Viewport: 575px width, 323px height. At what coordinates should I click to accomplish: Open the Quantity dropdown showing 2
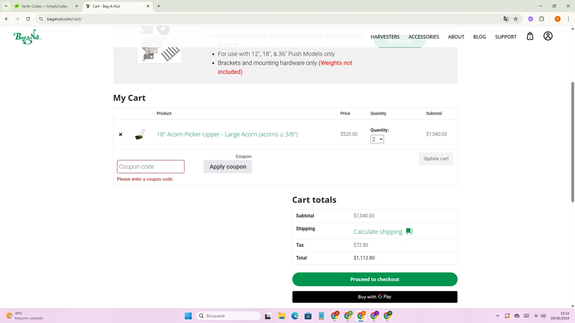coord(377,139)
